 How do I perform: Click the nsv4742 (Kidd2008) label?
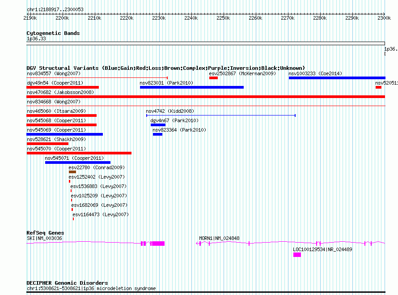pyautogui.click(x=170, y=111)
